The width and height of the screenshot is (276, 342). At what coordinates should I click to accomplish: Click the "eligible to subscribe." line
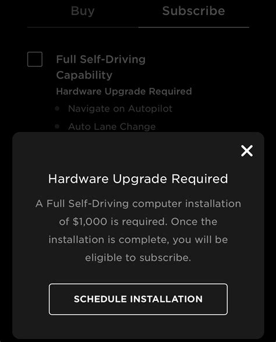[138, 258]
